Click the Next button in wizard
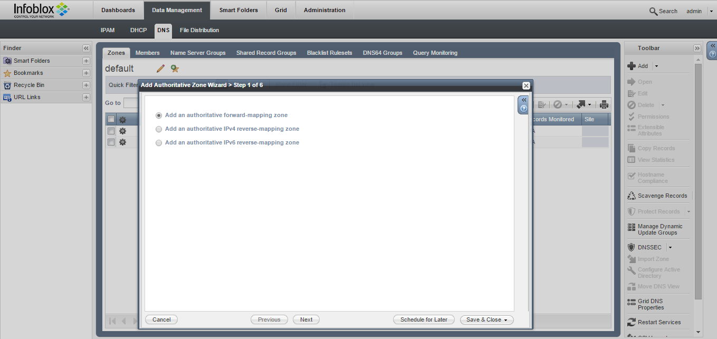This screenshot has width=717, height=339. click(306, 319)
